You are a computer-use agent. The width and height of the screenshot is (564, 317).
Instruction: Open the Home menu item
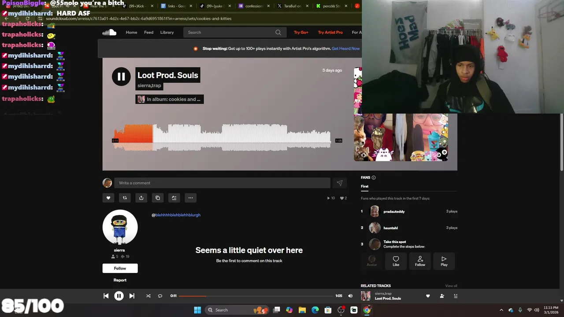tap(131, 32)
